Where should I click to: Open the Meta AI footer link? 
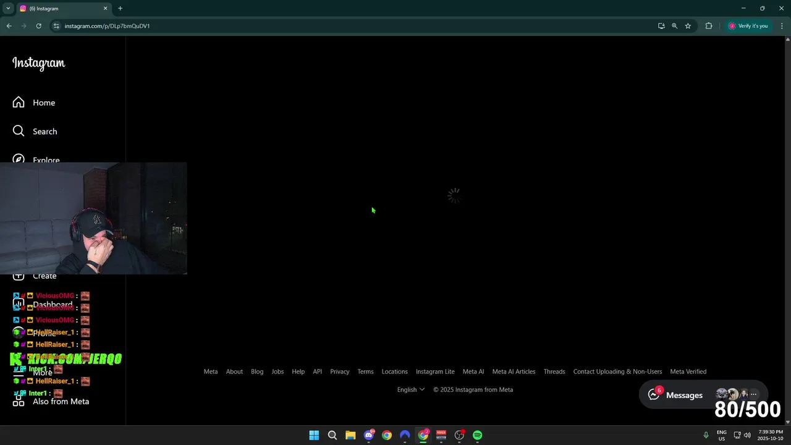(x=473, y=371)
